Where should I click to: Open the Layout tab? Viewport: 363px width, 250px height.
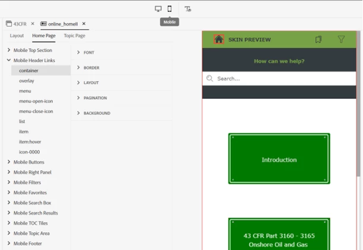pyautogui.click(x=17, y=36)
